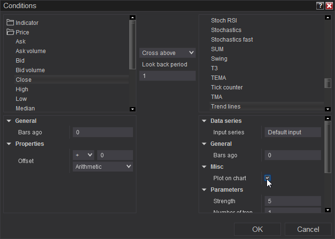Collapse the left Properties section

9,144
